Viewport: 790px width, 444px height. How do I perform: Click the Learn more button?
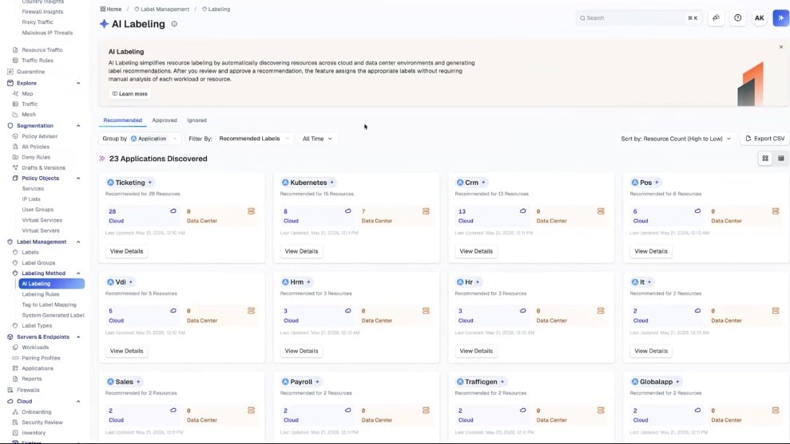(x=130, y=94)
